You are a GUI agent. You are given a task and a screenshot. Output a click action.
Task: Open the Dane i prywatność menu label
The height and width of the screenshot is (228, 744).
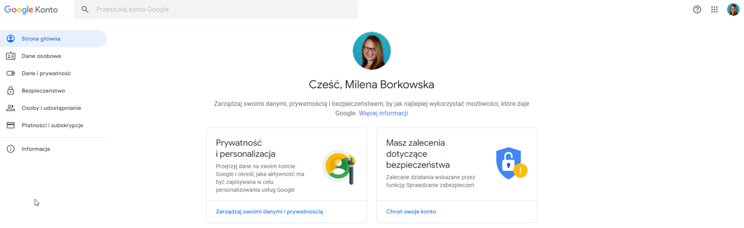pyautogui.click(x=46, y=74)
